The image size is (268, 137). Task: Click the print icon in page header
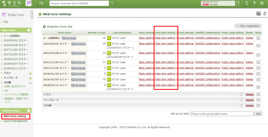tap(258, 14)
